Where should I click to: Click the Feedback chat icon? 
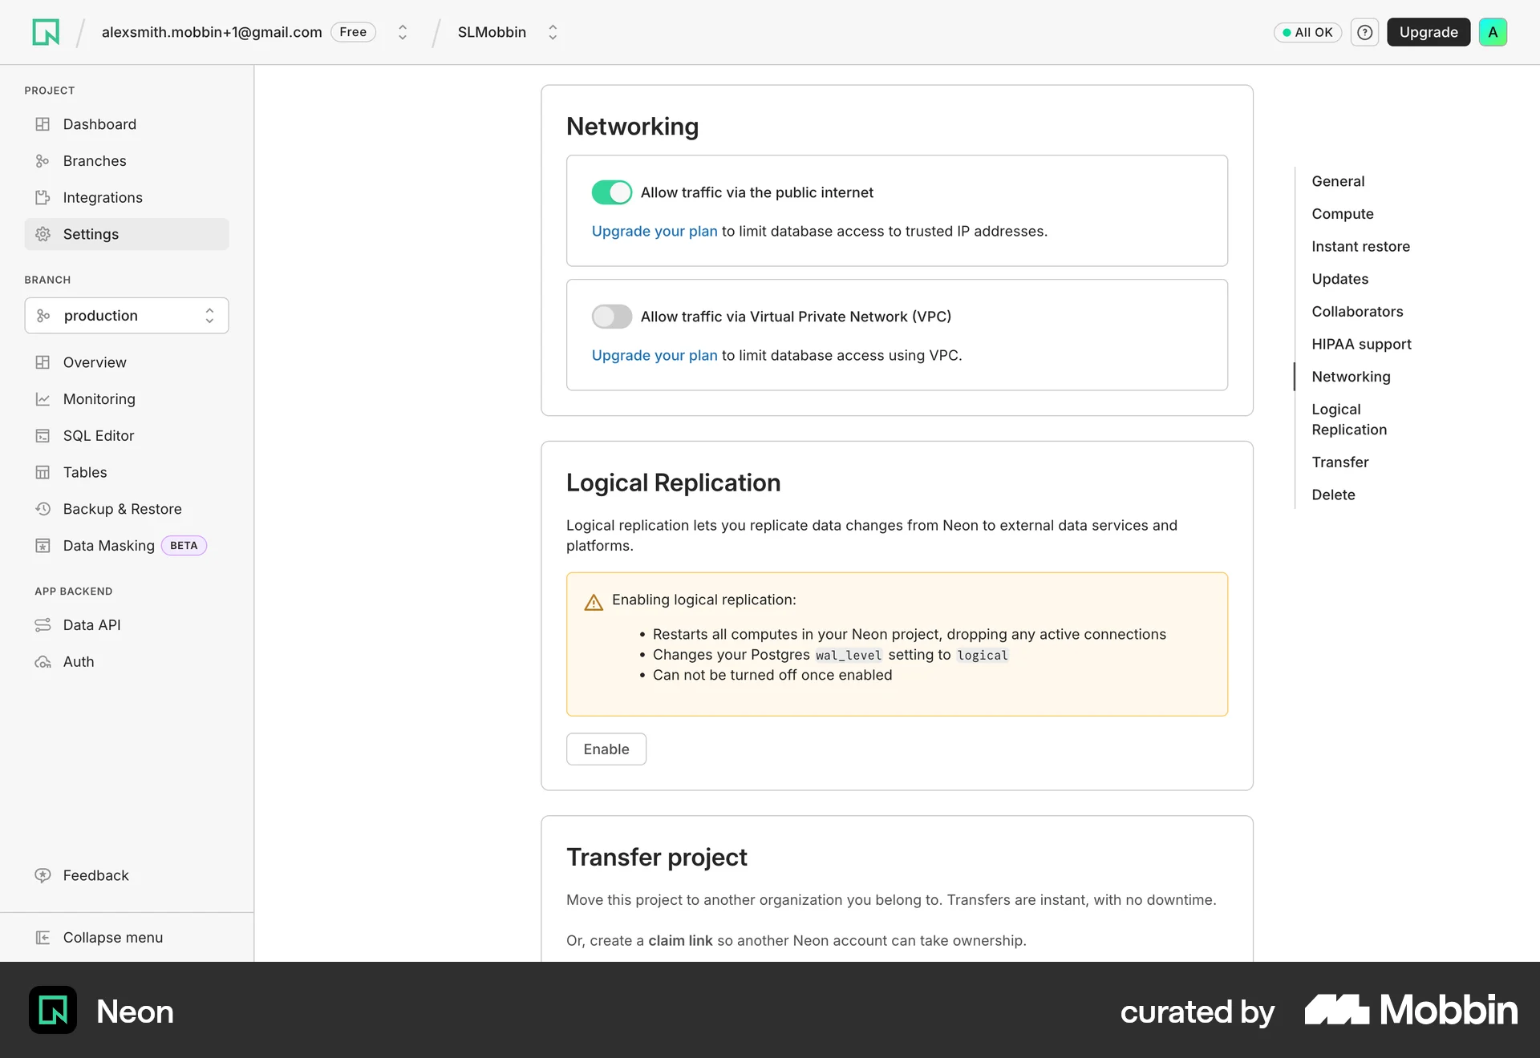[43, 875]
